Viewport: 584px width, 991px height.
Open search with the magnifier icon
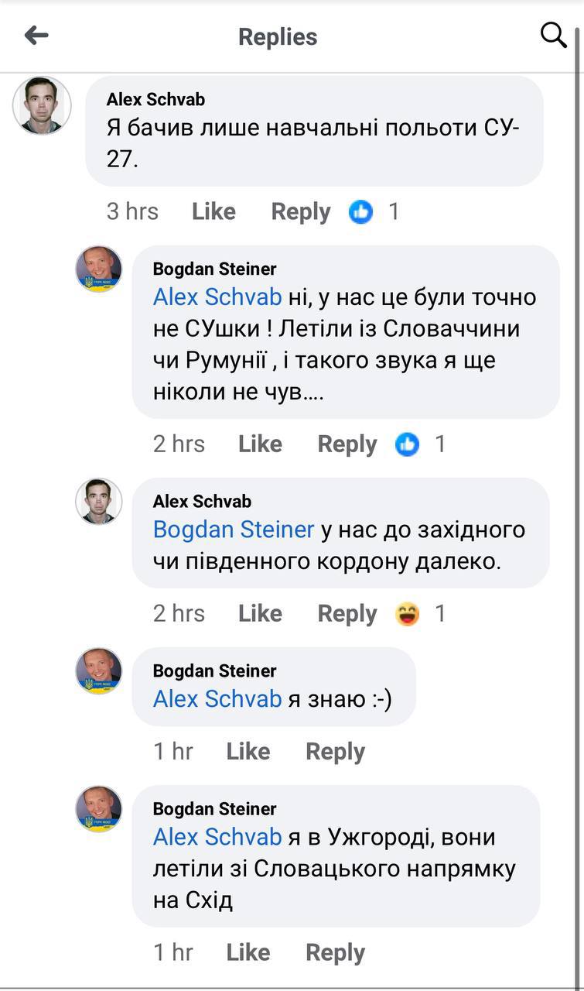553,35
